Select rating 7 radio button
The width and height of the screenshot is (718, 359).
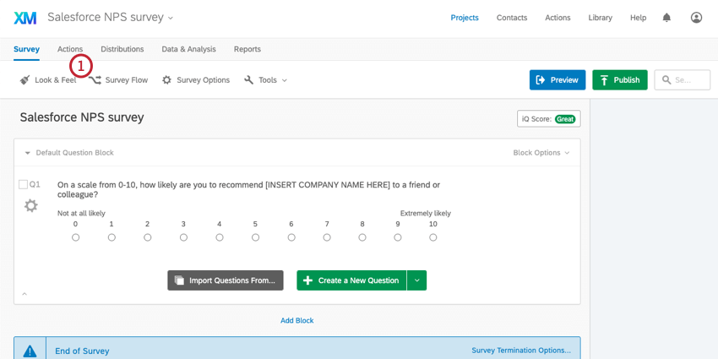327,237
